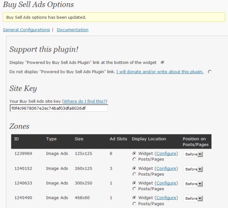Go to the Documentation link
This screenshot has width=228, height=208.
73,30
